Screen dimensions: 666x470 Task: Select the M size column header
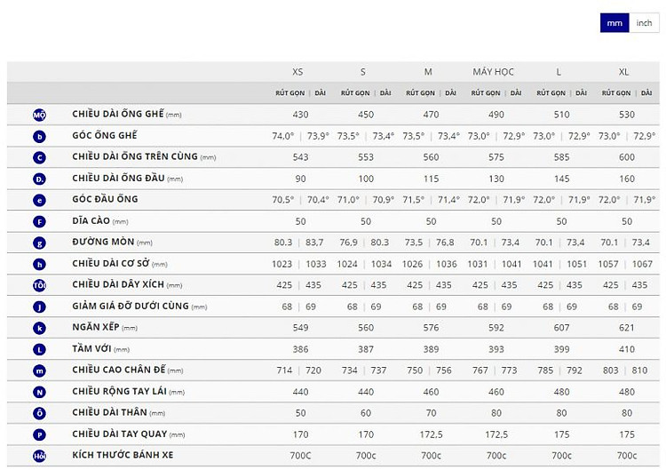pos(428,72)
